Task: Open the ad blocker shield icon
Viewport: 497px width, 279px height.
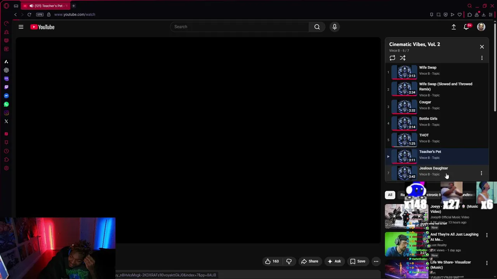Action: [445, 15]
